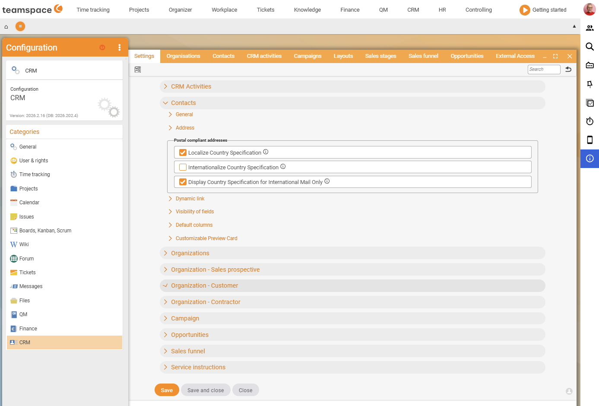The height and width of the screenshot is (406, 599).
Task: Show info for Localize Country Specification
Action: [x=266, y=152]
